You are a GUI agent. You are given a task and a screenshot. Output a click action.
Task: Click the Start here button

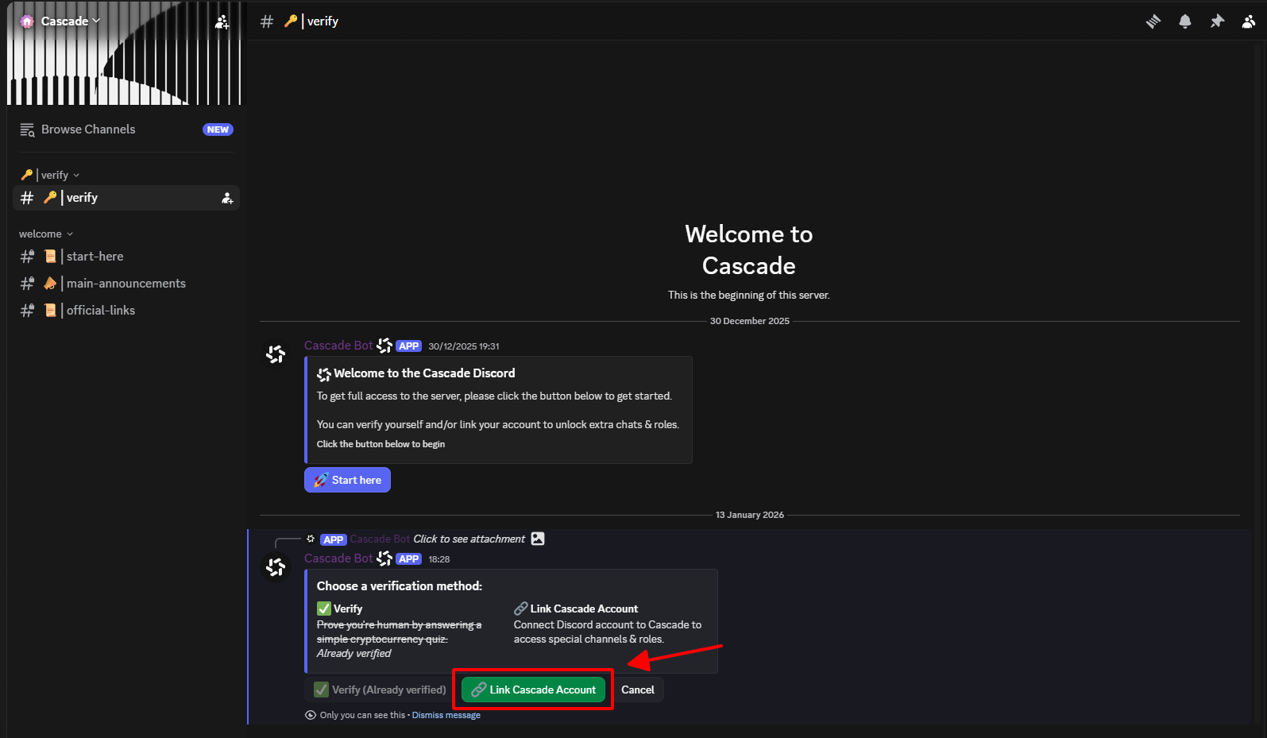347,480
